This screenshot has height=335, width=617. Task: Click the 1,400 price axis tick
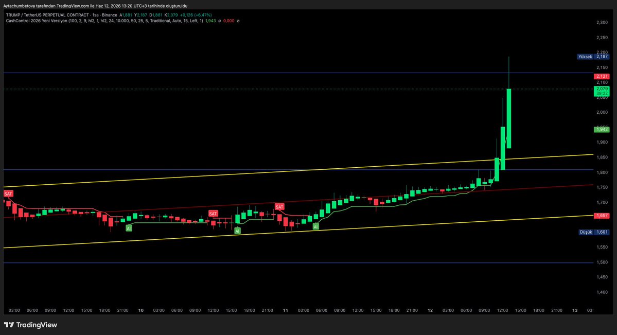[x=602, y=292]
